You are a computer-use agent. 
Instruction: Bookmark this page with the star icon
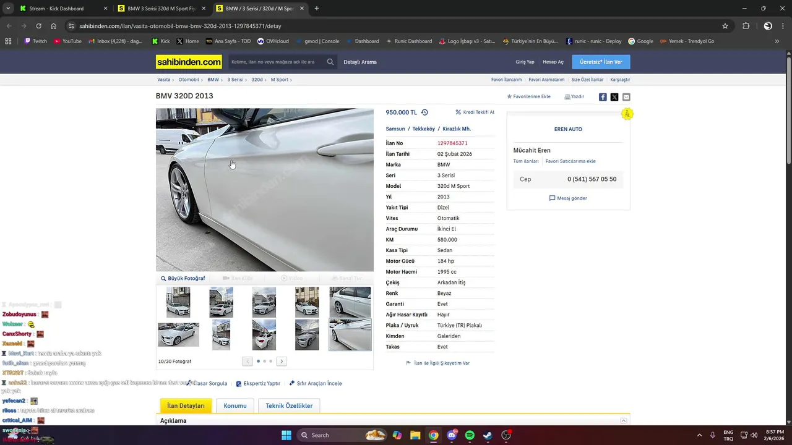click(725, 26)
